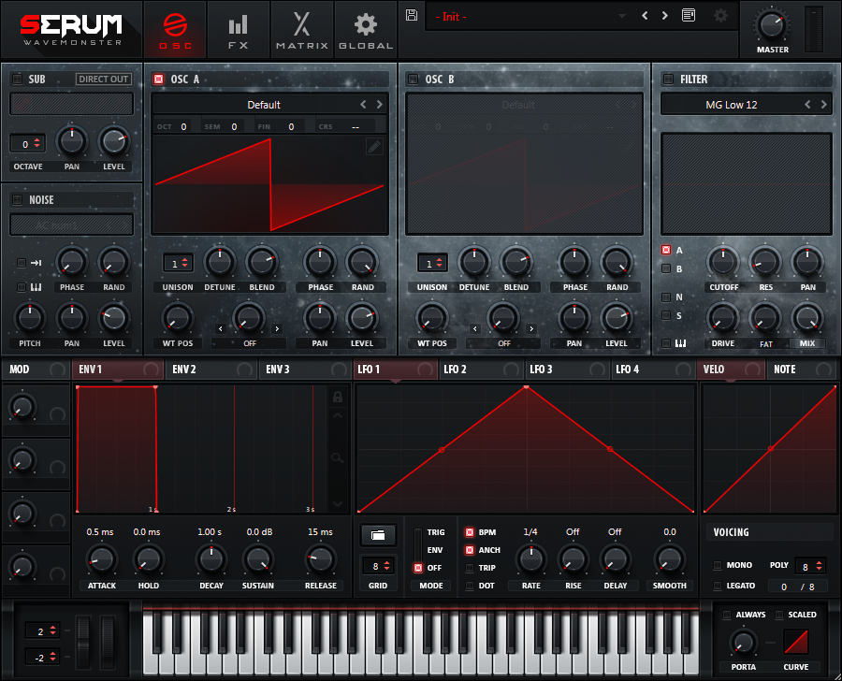
Task: Disable OSC A power switch
Action: [158, 79]
